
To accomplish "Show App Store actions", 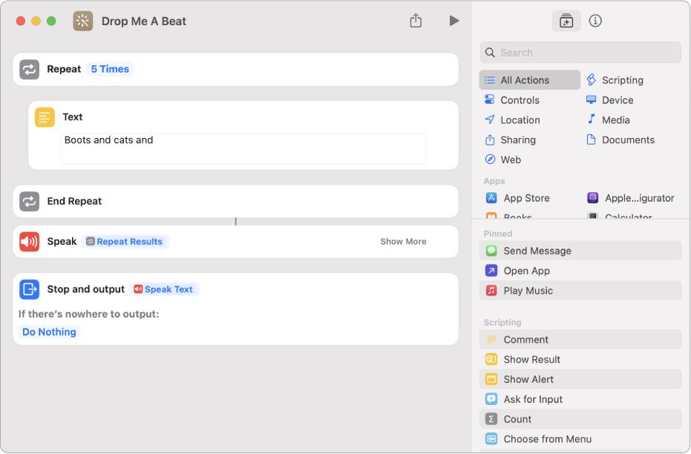I will tap(518, 198).
